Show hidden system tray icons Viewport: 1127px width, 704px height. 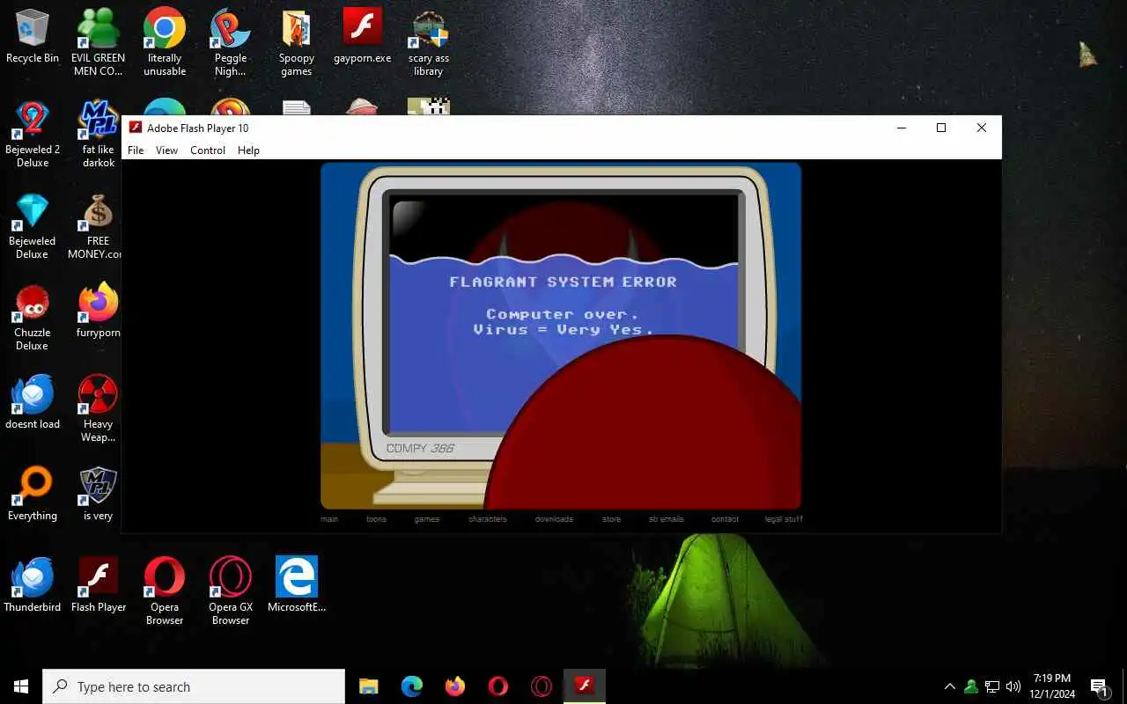pos(949,686)
